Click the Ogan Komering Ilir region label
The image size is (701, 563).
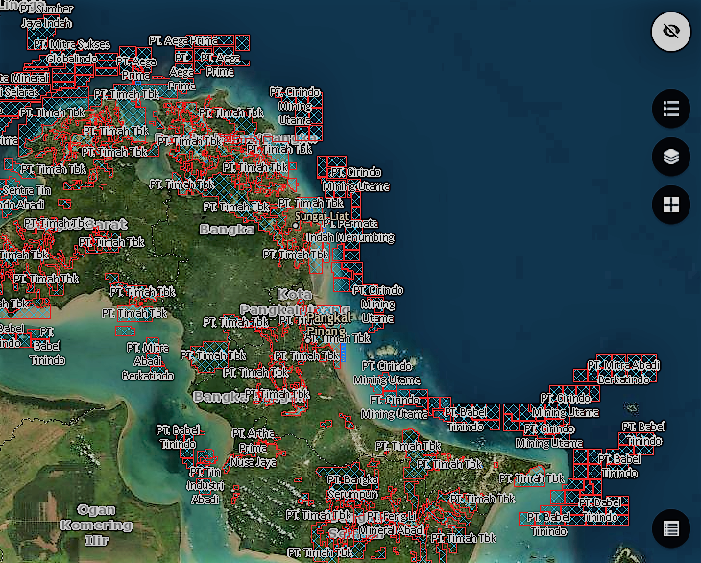point(96,525)
